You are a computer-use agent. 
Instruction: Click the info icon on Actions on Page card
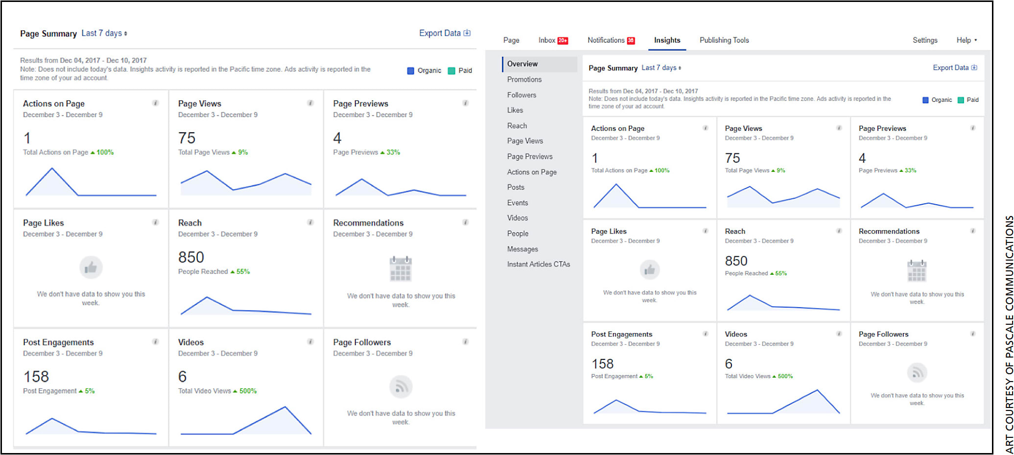pyautogui.click(x=156, y=103)
